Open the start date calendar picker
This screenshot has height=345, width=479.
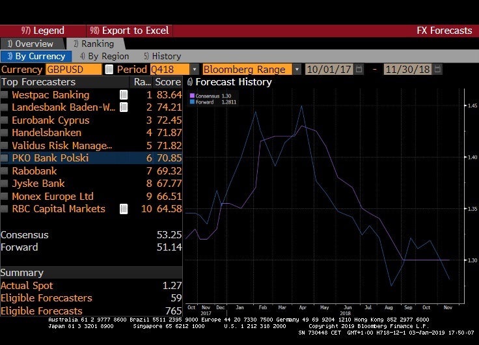click(359, 70)
